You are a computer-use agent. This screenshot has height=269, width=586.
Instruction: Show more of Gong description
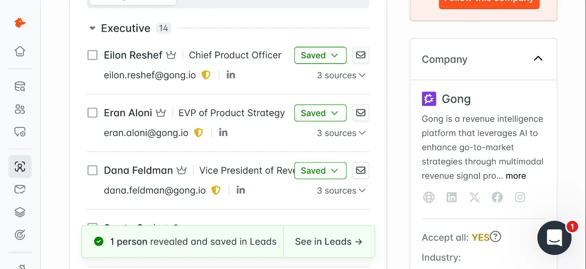pos(516,176)
